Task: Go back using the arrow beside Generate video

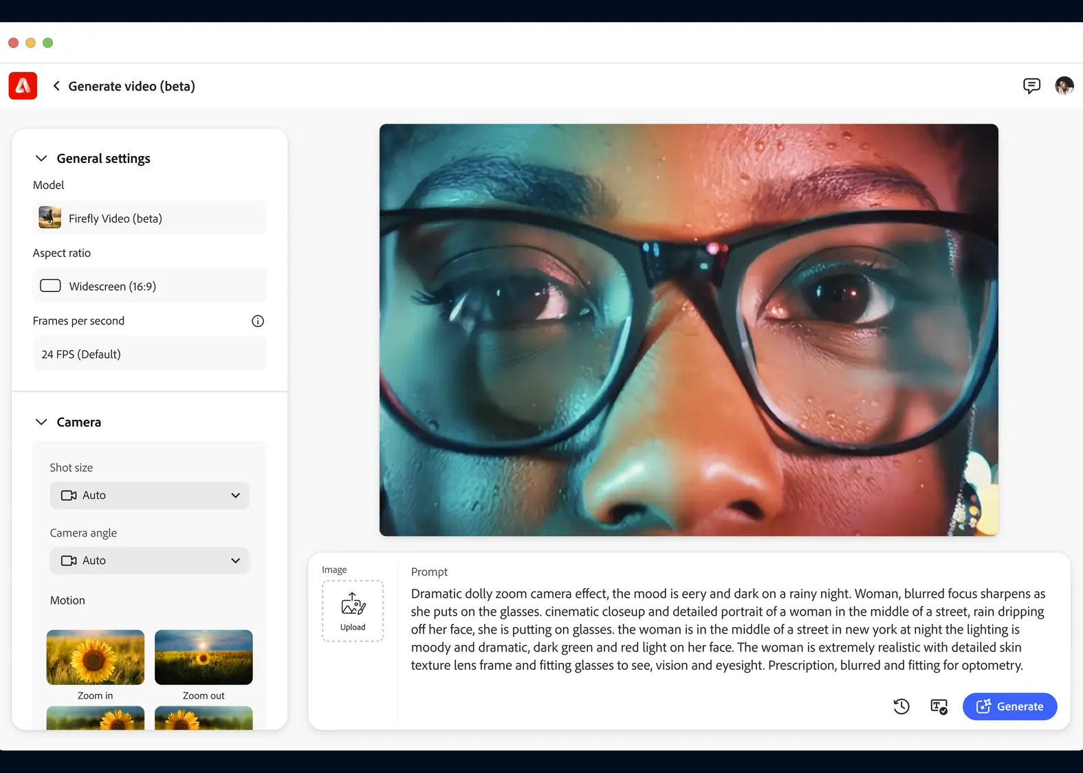Action: [56, 86]
